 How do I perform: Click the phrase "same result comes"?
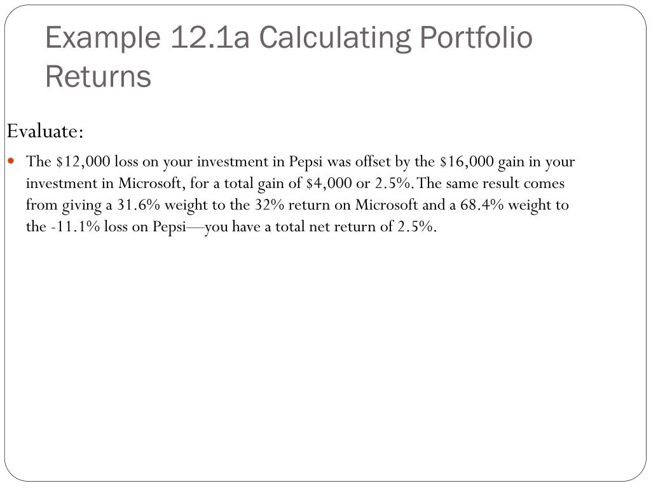tap(505, 184)
